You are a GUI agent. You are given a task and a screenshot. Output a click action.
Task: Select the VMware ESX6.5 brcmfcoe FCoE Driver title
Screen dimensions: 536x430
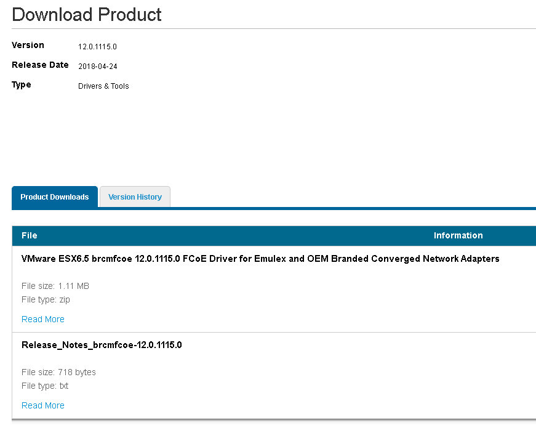[260, 259]
